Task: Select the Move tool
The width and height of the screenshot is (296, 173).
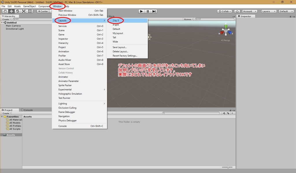Action: click(11, 11)
